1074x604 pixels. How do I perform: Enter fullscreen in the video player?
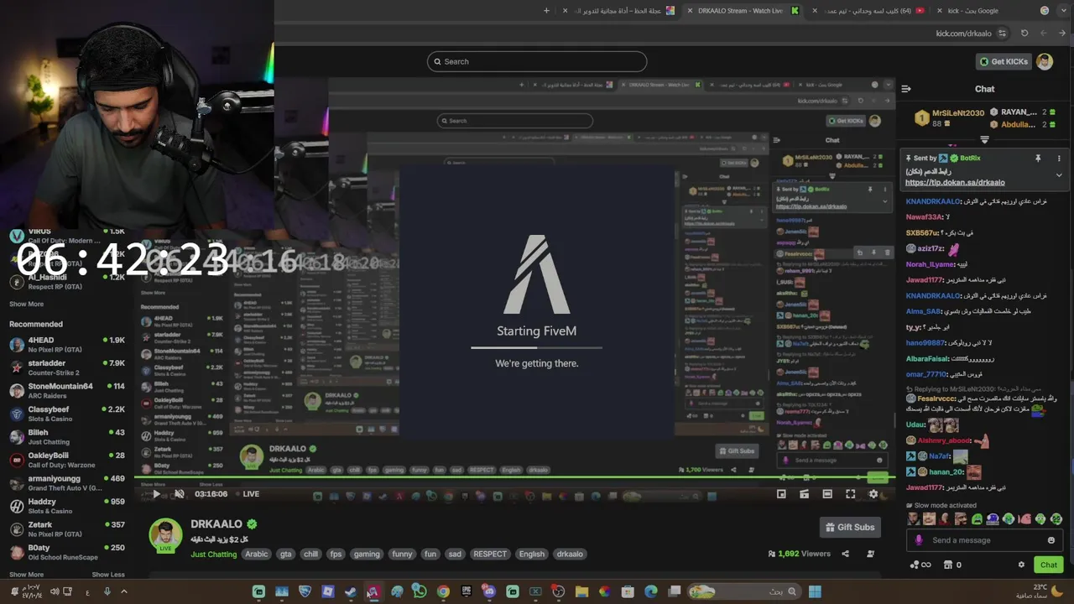tap(850, 494)
